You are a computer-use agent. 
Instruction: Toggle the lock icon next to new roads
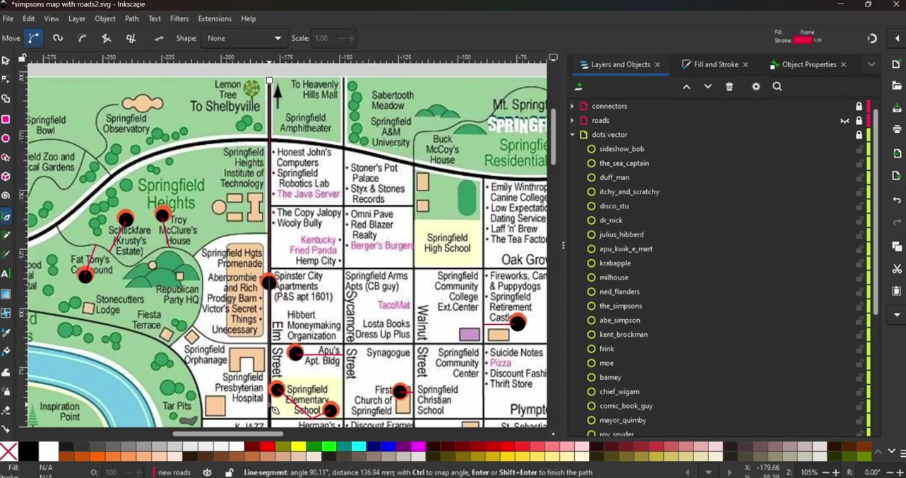[x=228, y=472]
